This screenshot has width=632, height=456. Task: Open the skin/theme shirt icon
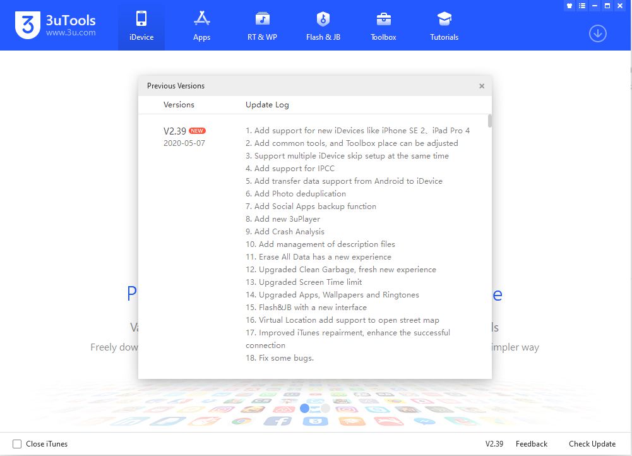(x=569, y=6)
